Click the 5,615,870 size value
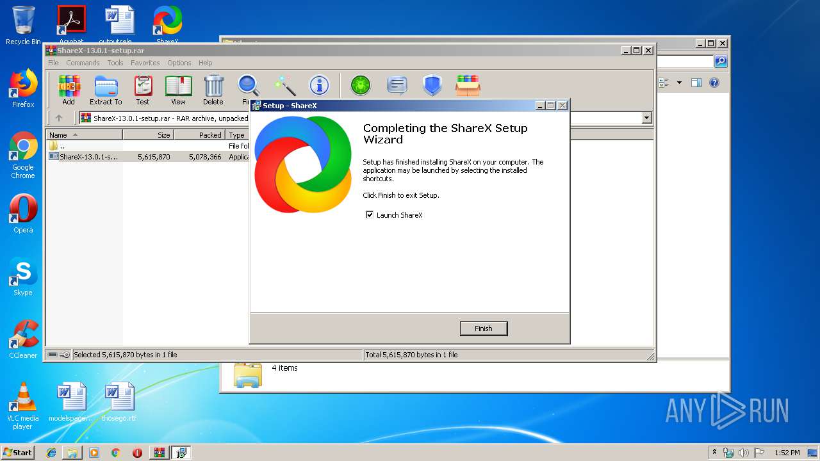 click(154, 157)
